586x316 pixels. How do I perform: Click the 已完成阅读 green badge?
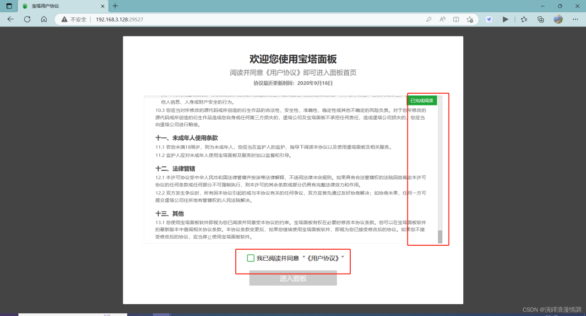(x=421, y=100)
